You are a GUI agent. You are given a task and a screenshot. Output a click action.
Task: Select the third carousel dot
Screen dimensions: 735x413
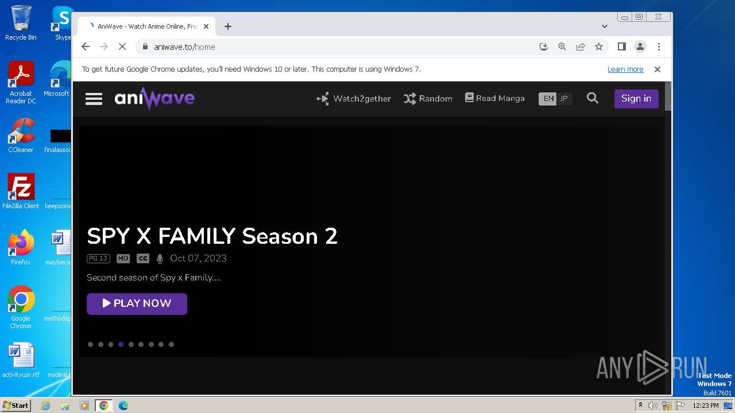pos(111,344)
